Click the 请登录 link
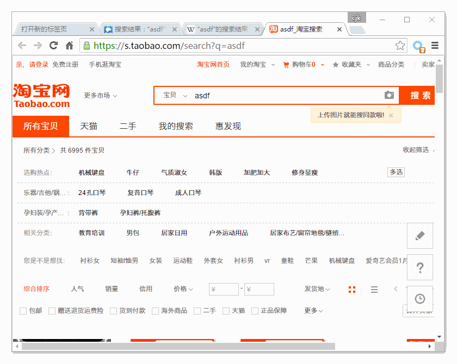Viewport: 457px width, 364px height. click(39, 65)
